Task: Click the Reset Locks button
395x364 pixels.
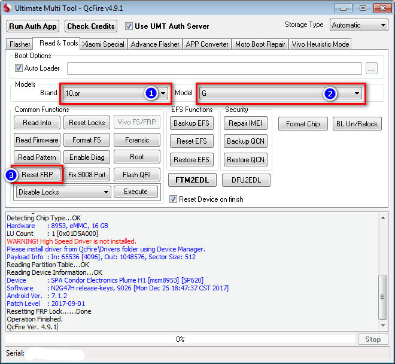Action: pos(87,123)
